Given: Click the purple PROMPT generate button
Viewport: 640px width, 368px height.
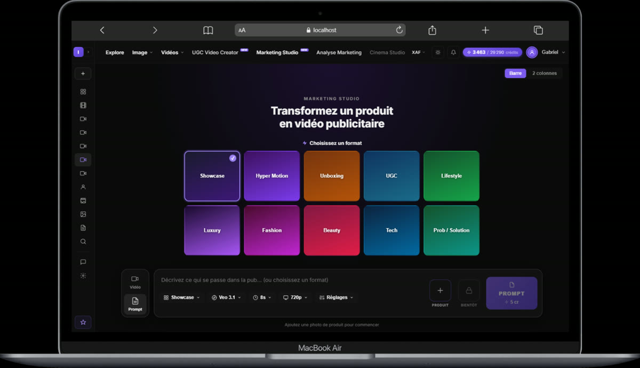Looking at the screenshot, I should click(x=511, y=293).
